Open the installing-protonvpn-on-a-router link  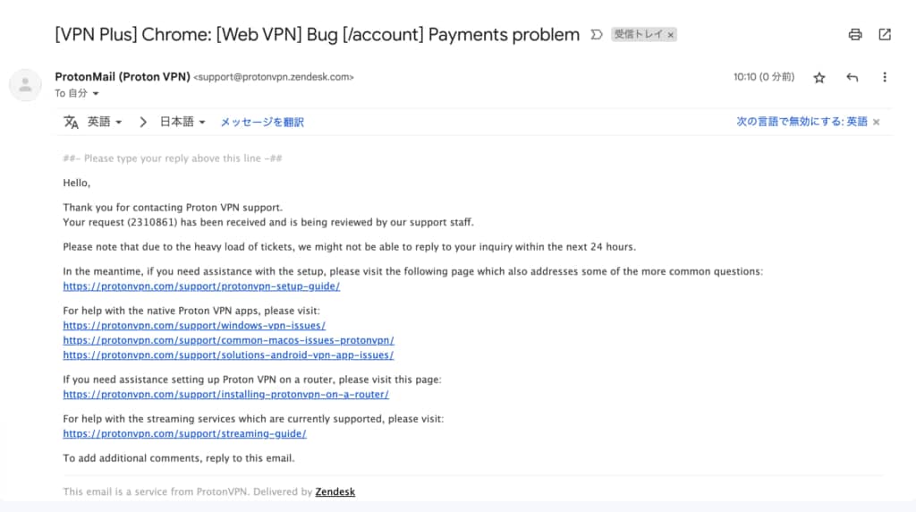coord(226,395)
